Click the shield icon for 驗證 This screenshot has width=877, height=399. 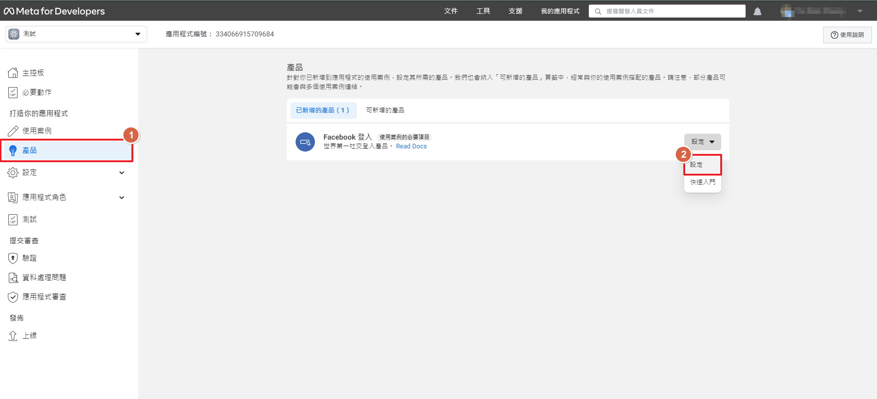(13, 258)
